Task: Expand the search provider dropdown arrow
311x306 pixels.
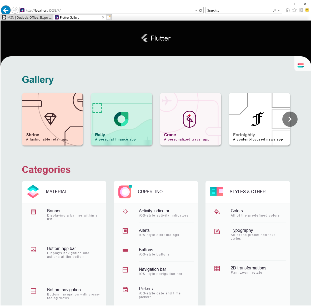Action: point(279,10)
